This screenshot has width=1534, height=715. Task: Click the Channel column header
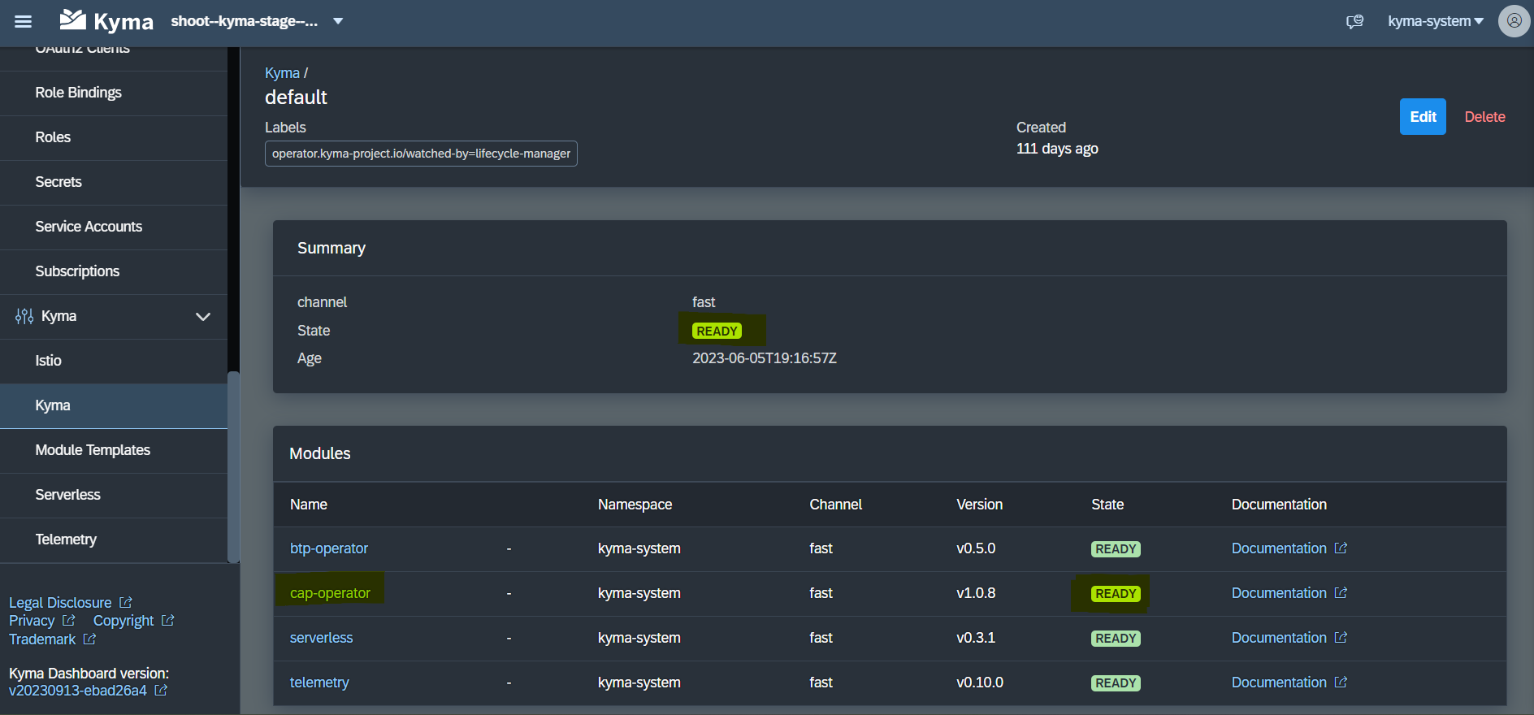[x=835, y=505]
